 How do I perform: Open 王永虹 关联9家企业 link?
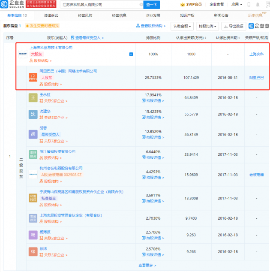pos(54,101)
